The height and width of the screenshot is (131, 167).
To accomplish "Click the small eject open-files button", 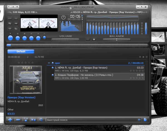I will tap(45, 37).
